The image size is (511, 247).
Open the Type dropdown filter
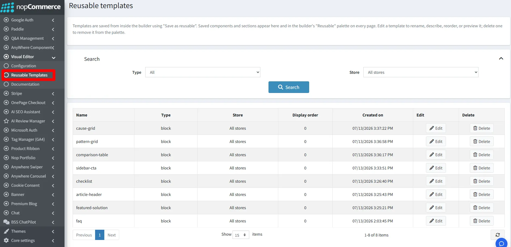click(x=203, y=72)
